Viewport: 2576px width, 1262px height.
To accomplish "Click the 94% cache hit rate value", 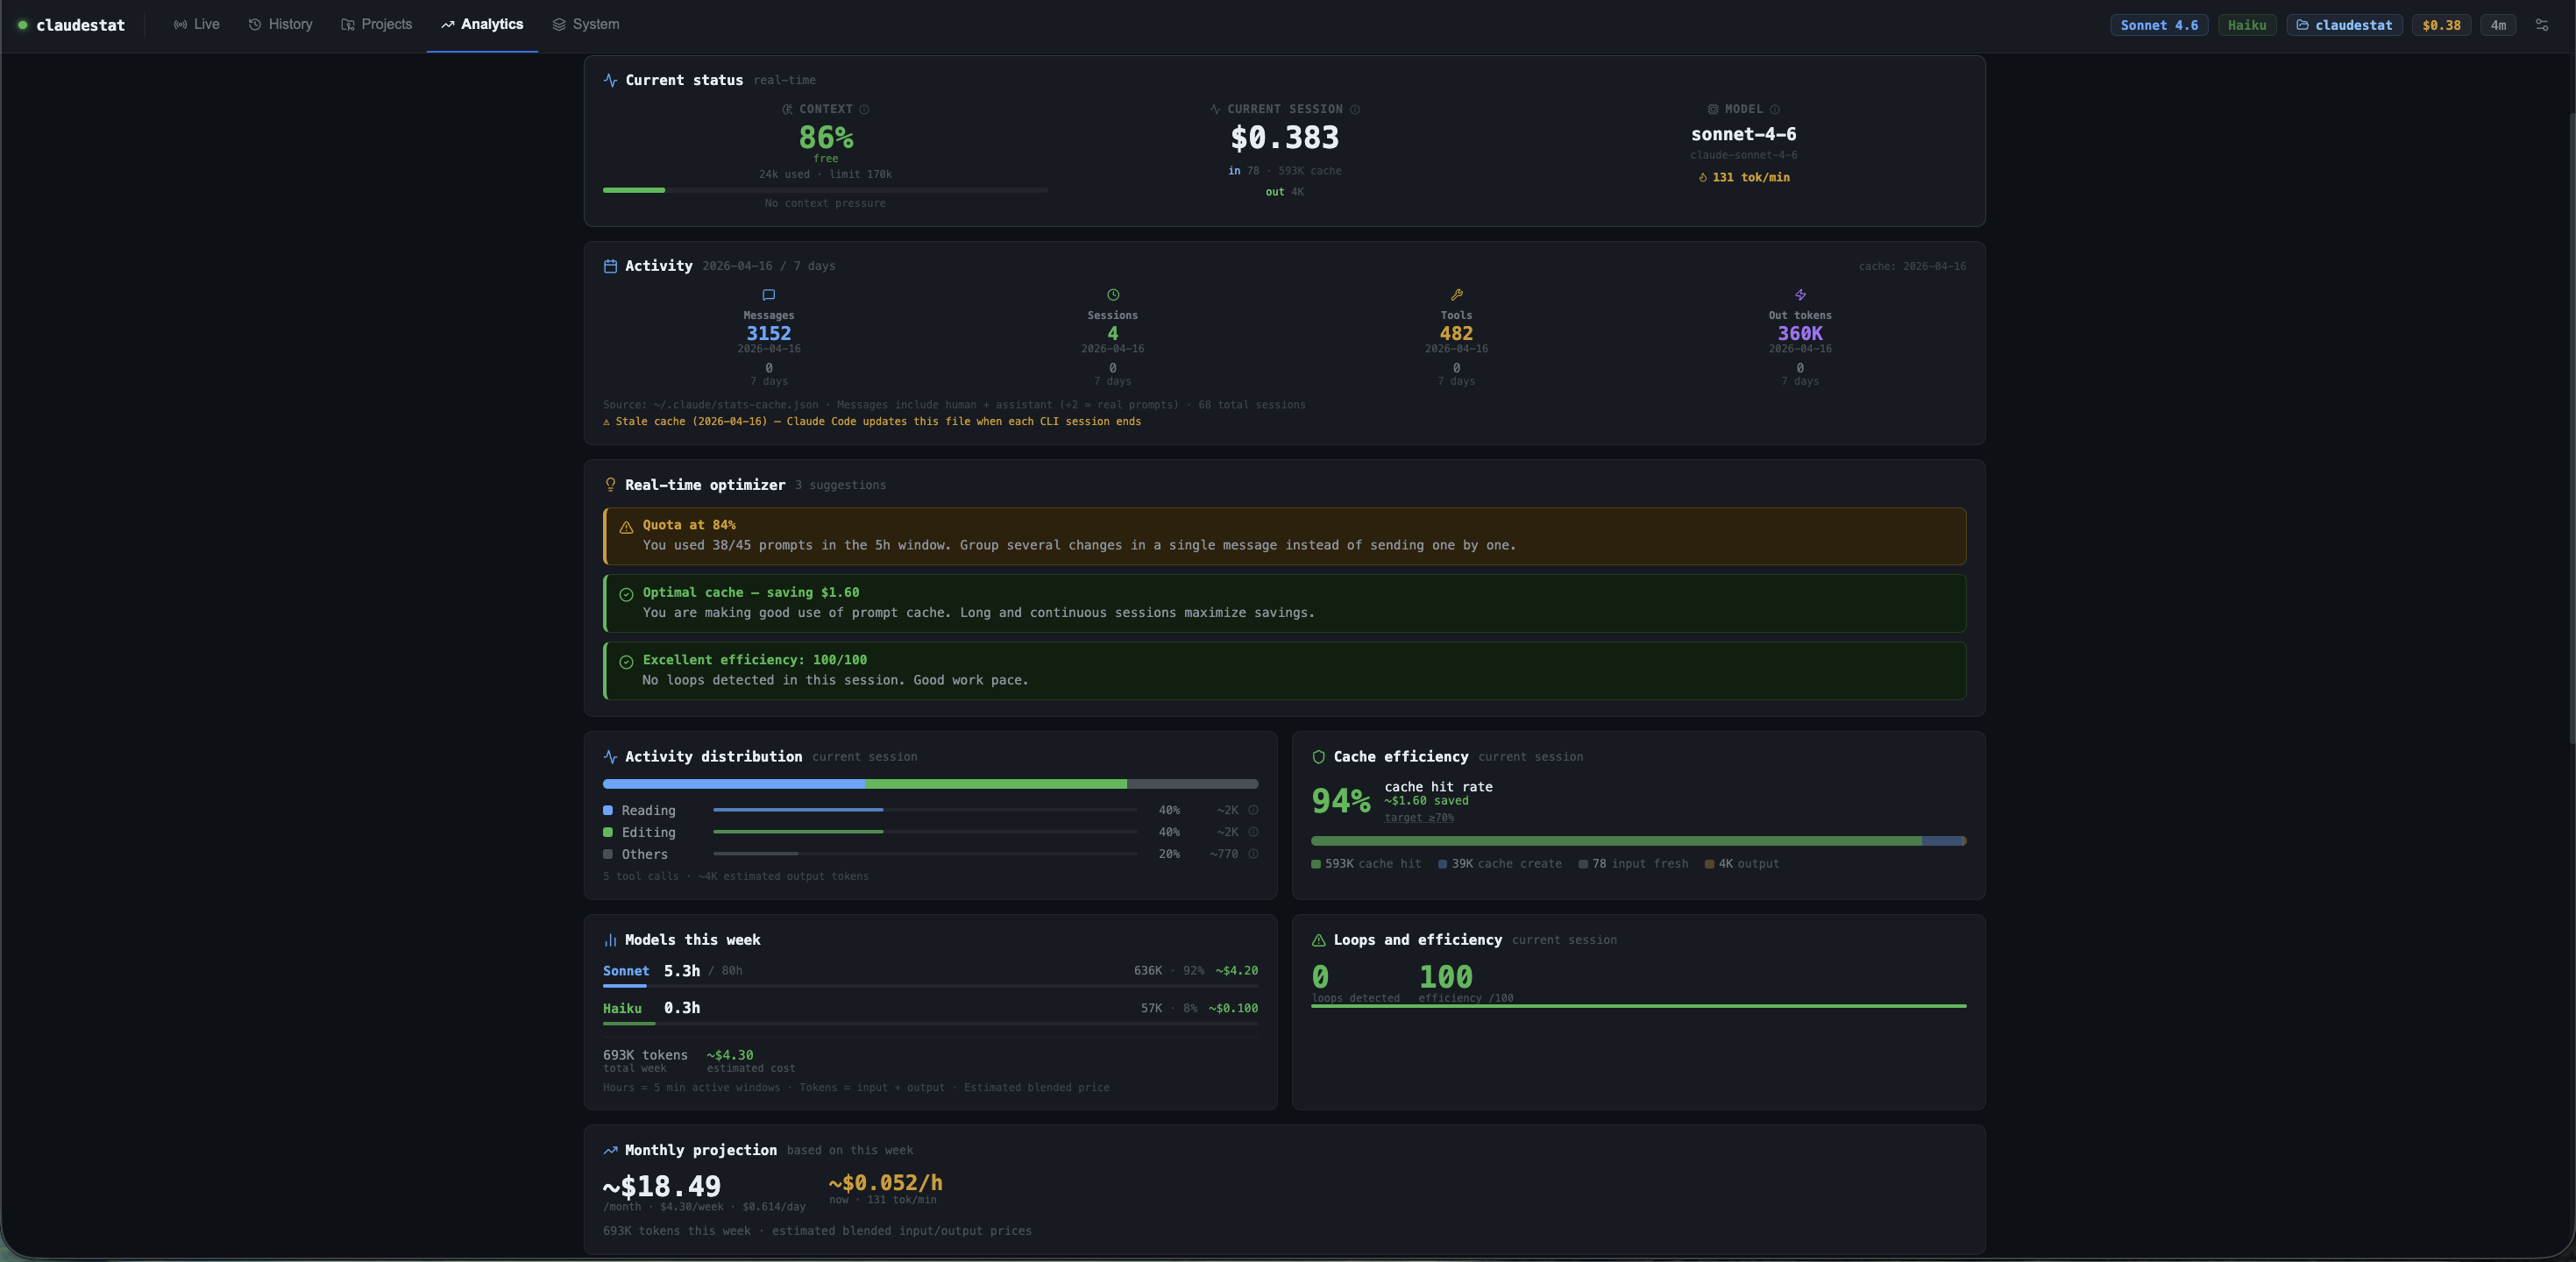I will (x=1341, y=800).
